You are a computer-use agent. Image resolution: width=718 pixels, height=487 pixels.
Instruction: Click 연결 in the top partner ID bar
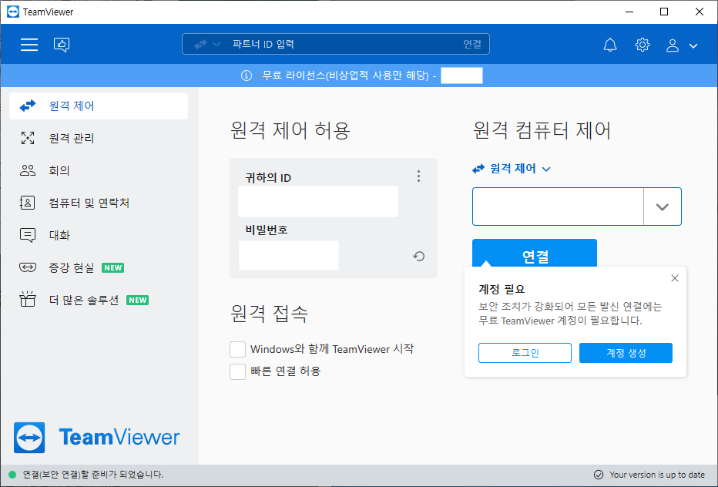[472, 44]
